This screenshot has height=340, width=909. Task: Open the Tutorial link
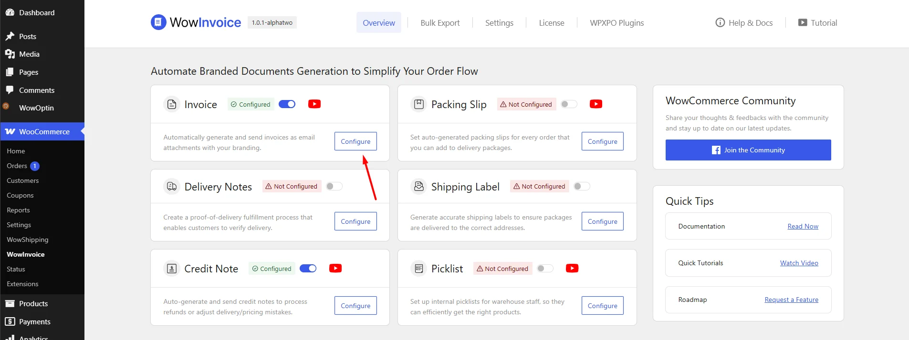(818, 23)
